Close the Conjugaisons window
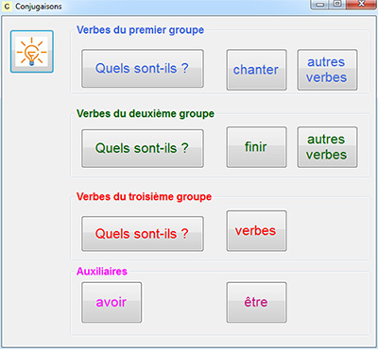The height and width of the screenshot is (349, 378). (361, 5)
